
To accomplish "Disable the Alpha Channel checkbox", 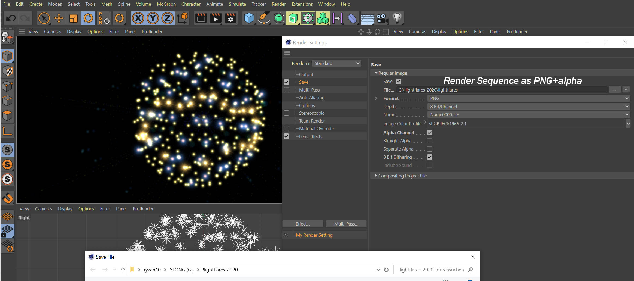I will tap(430, 133).
